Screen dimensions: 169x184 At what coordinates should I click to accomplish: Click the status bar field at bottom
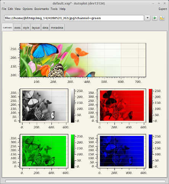click(85, 181)
